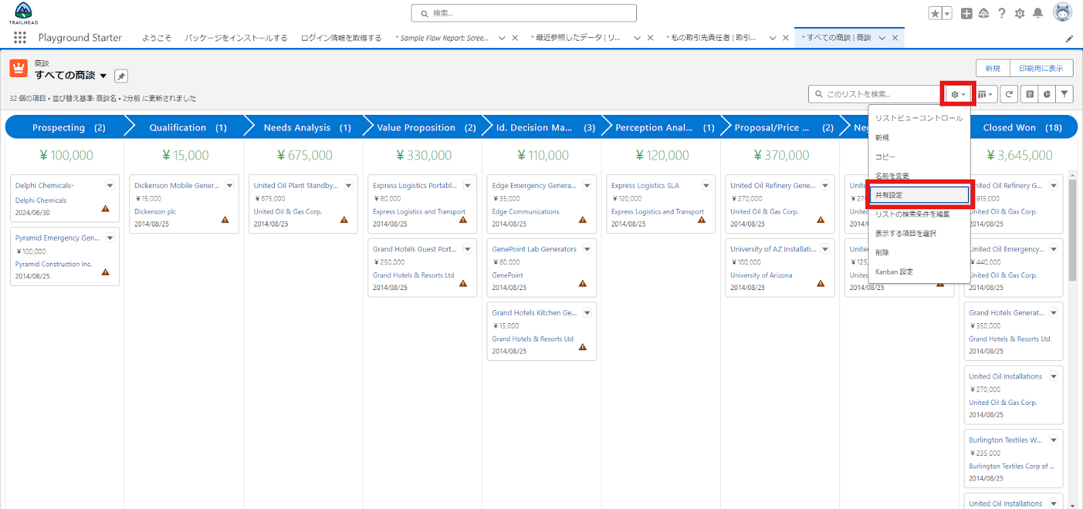Click the warning icon on Pyramid Emergency card
Image resolution: width=1083 pixels, height=509 pixels.
pyautogui.click(x=106, y=272)
